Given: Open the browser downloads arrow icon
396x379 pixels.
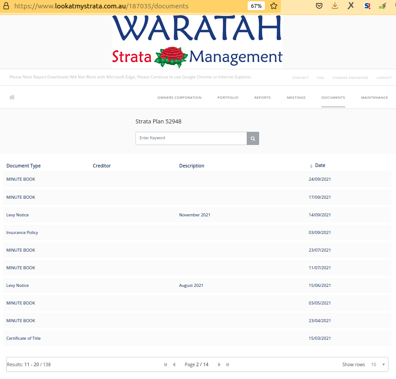Looking at the screenshot, I should tap(335, 6).
